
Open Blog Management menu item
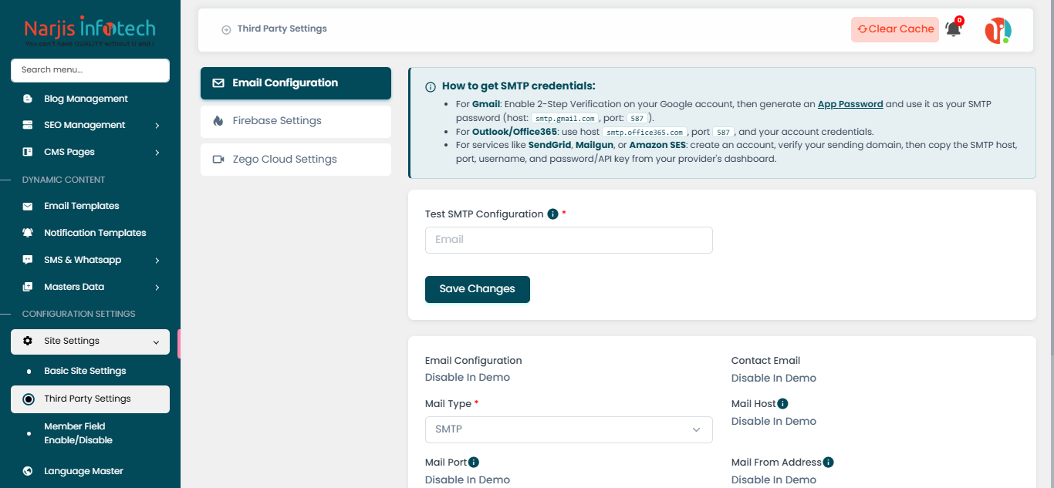(x=90, y=99)
